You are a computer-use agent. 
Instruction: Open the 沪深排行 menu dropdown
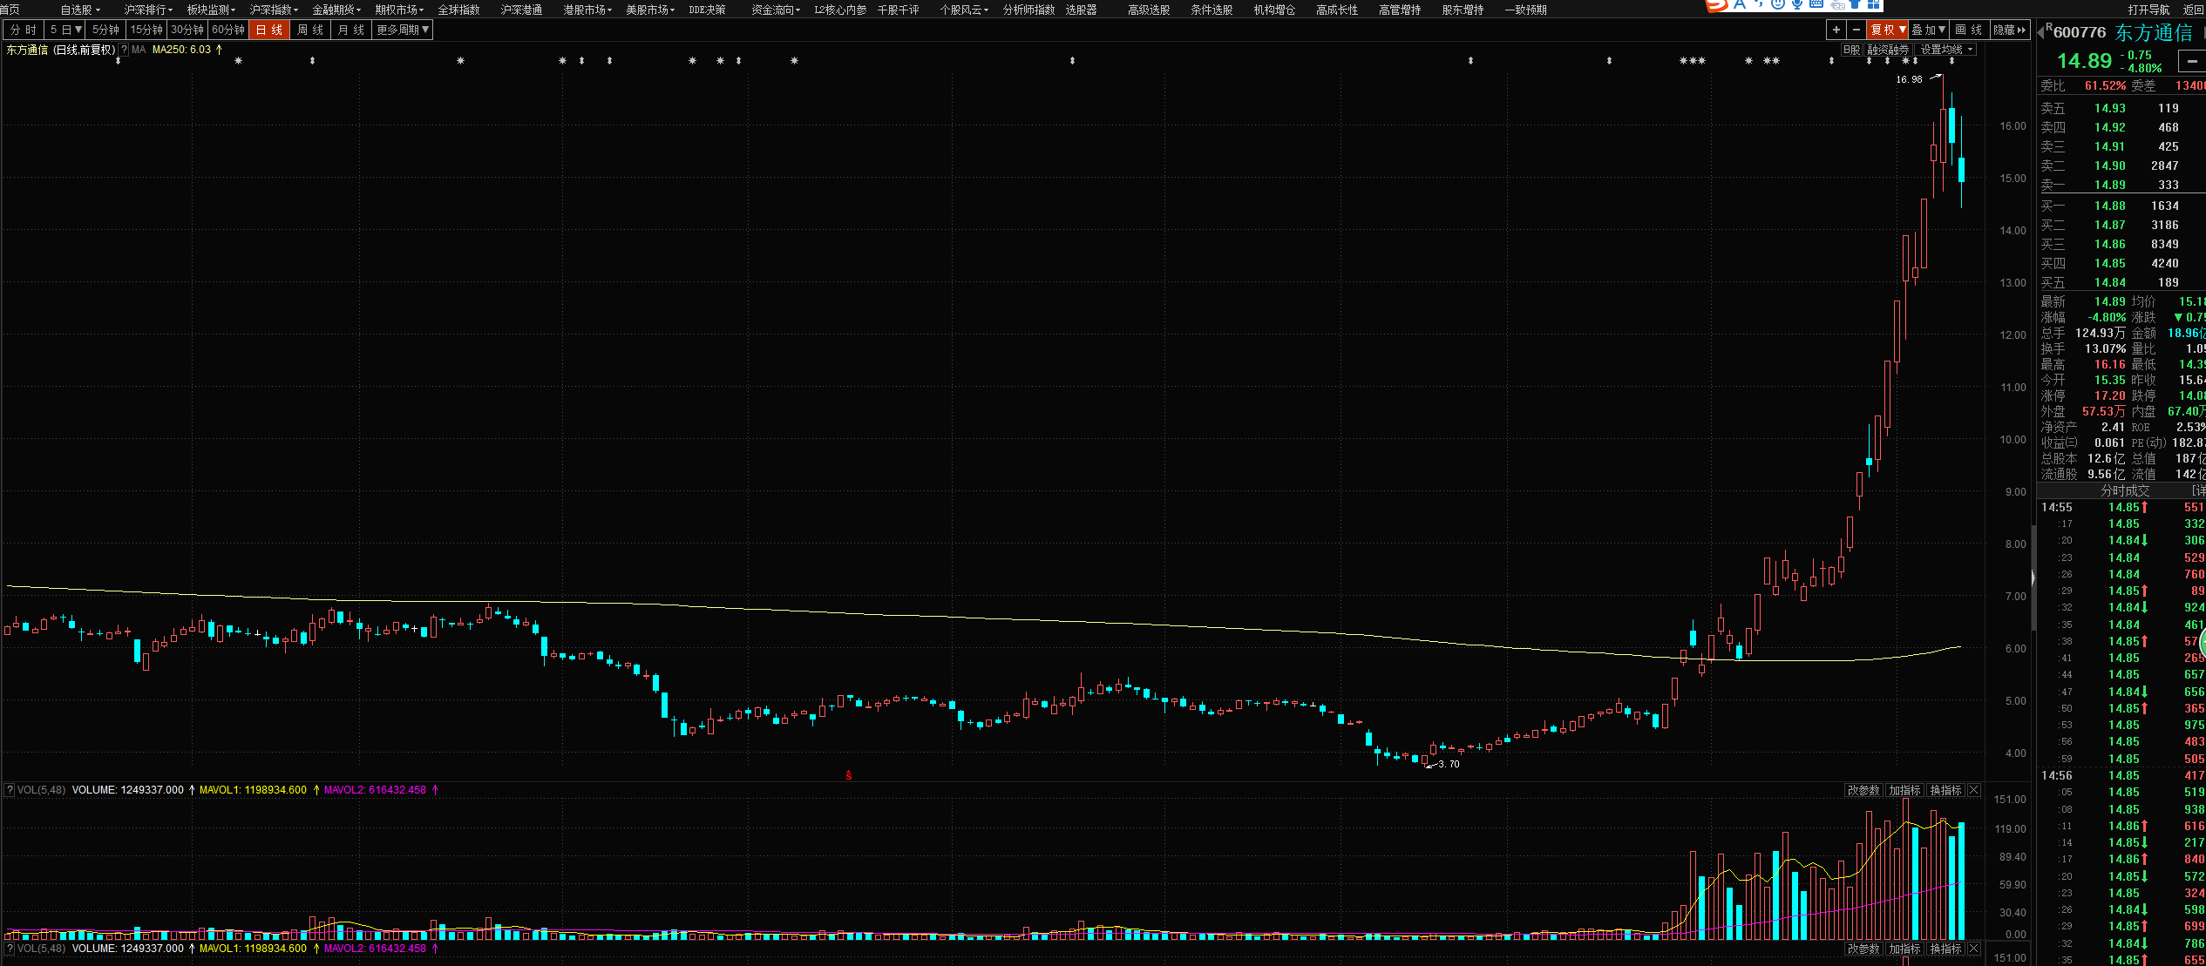[147, 10]
